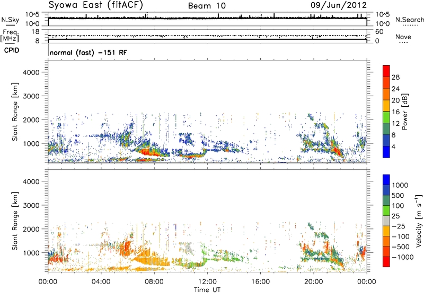Image resolution: width=424 pixels, height=293 pixels.
Task: Click the "3000" range tick of the velocity panel
Action: [x=31, y=205]
